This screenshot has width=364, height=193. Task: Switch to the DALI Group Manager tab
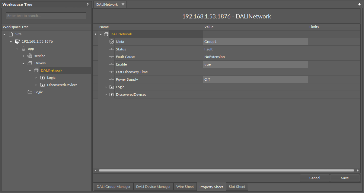coord(113,187)
